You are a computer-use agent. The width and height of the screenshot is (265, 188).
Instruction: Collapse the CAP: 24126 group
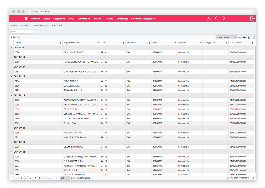(x=11, y=76)
